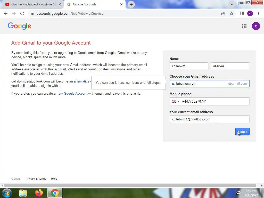This screenshot has width=264, height=198.
Task: Click the 'Choose your Gmail address' label
Action: 192,76
